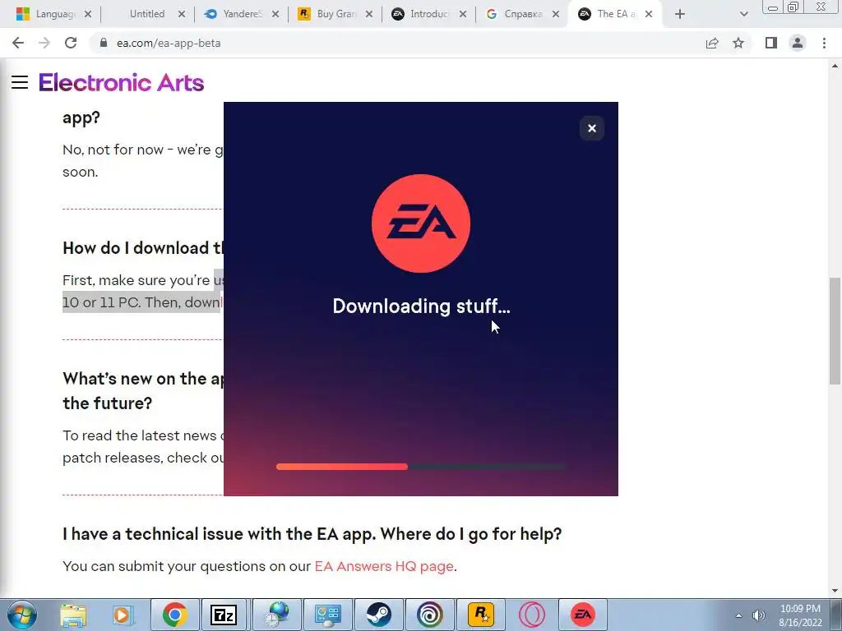Close the Introduc tab
842x631 pixels.
click(462, 14)
